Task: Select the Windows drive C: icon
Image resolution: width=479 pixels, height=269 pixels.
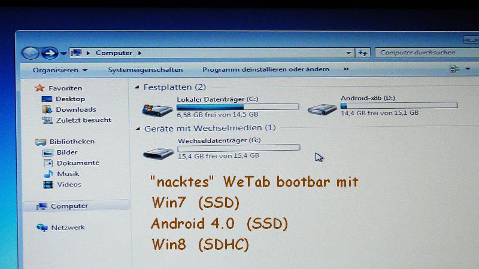Action: pos(157,110)
